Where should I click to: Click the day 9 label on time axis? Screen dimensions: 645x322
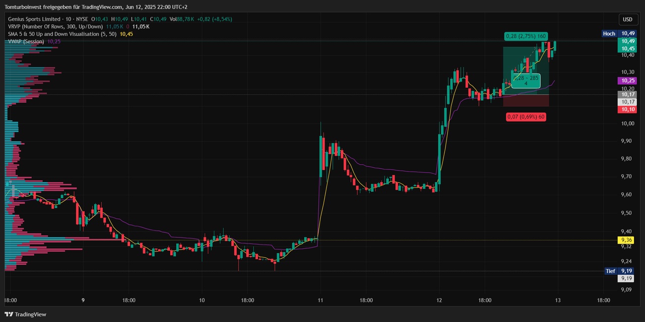pyautogui.click(x=83, y=300)
